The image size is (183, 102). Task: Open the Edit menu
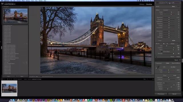click(14, 1)
